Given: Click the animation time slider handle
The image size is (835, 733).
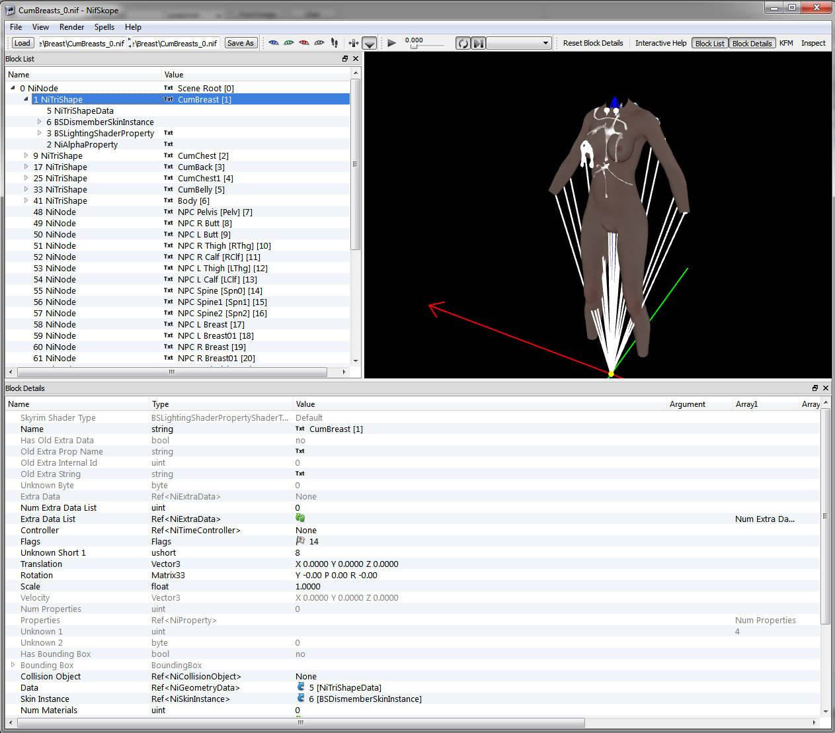Looking at the screenshot, I should [x=414, y=46].
